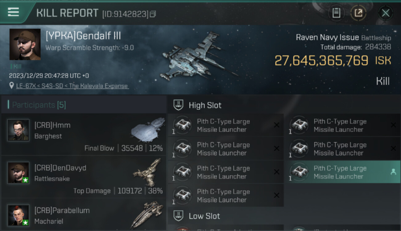This screenshot has height=231, width=401.
Task: Open the hamburger menu icon
Action: tap(13, 12)
